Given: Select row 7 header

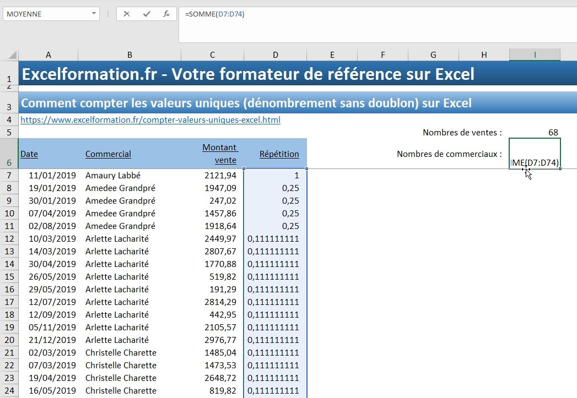Looking at the screenshot, I should (9, 175).
